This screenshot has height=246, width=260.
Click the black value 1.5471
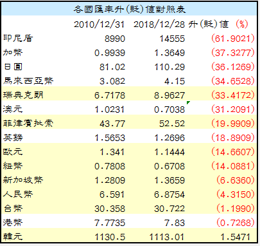tap(236, 237)
